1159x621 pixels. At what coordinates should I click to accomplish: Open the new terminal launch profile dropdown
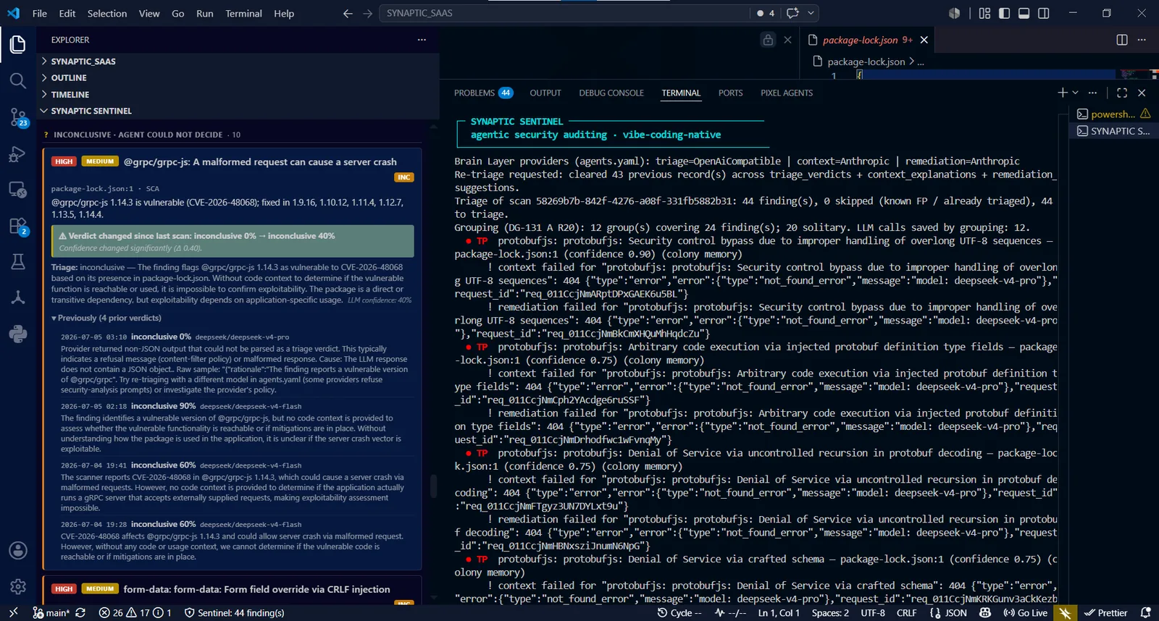coord(1076,93)
